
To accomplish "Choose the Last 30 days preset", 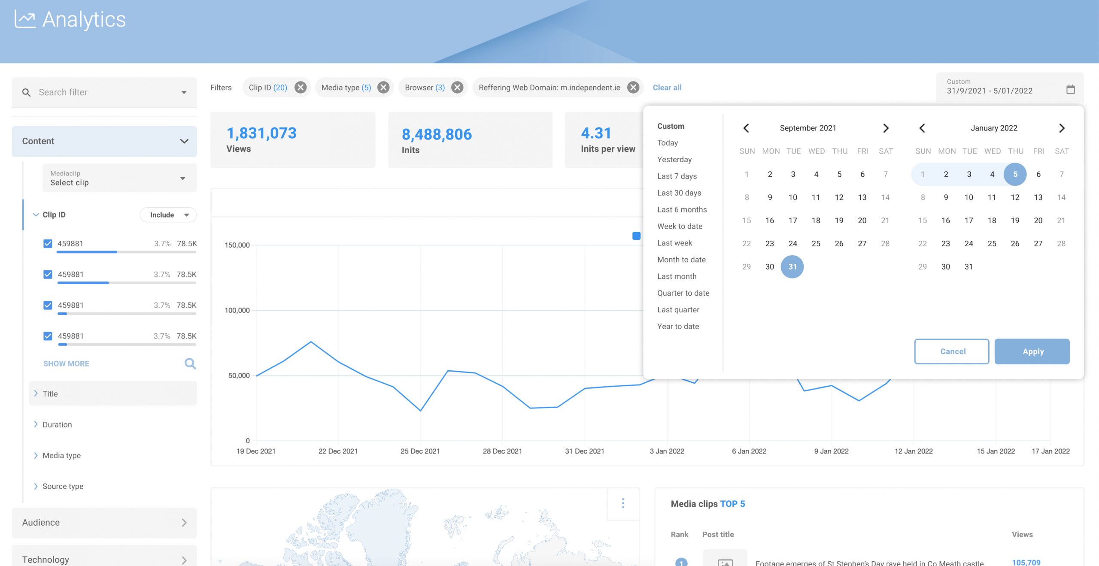I will (x=679, y=193).
